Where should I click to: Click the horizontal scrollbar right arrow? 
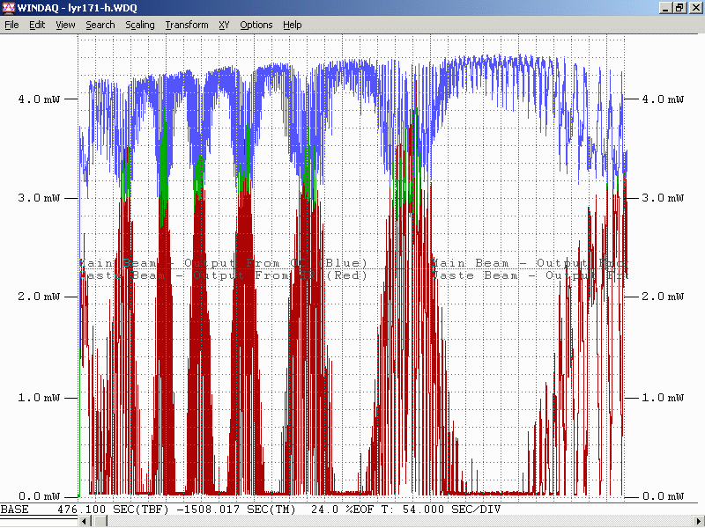(x=699, y=522)
